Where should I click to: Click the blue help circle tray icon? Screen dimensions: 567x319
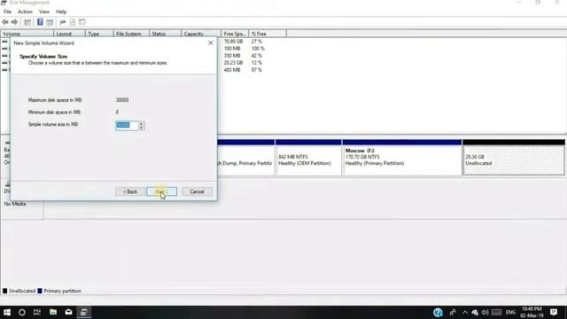pyautogui.click(x=438, y=312)
